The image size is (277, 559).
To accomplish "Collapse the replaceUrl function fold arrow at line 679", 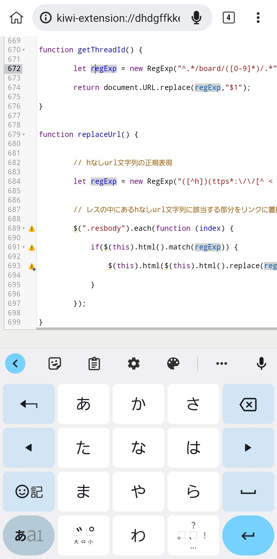I will pyautogui.click(x=24, y=134).
